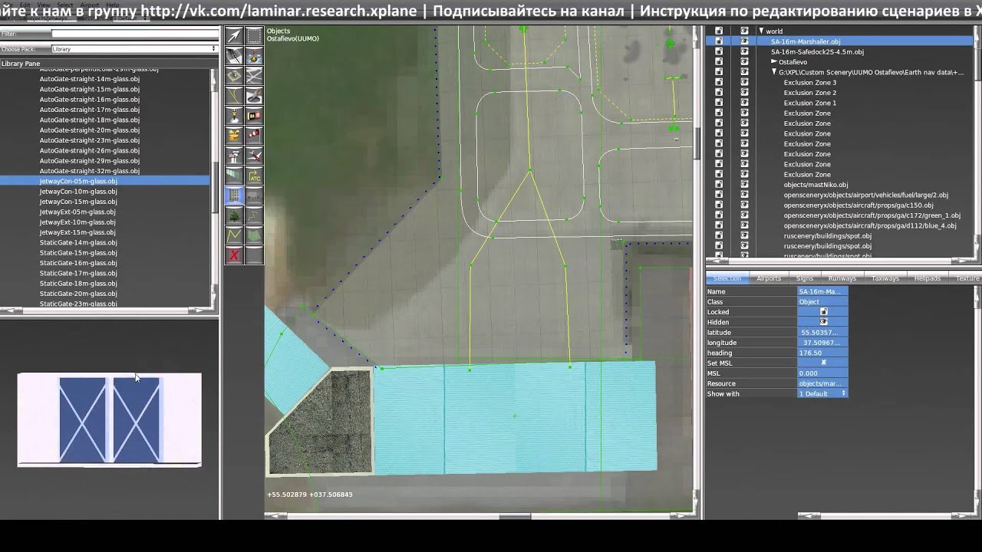Toggle visibility eye for SA-16m-Marshaller.obj
The image size is (982, 552).
(744, 41)
